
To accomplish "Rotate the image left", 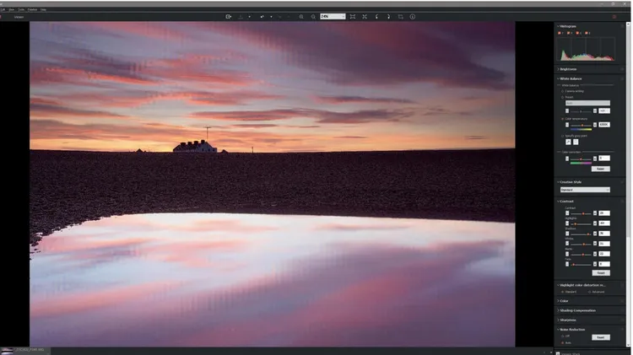I will tap(376, 16).
